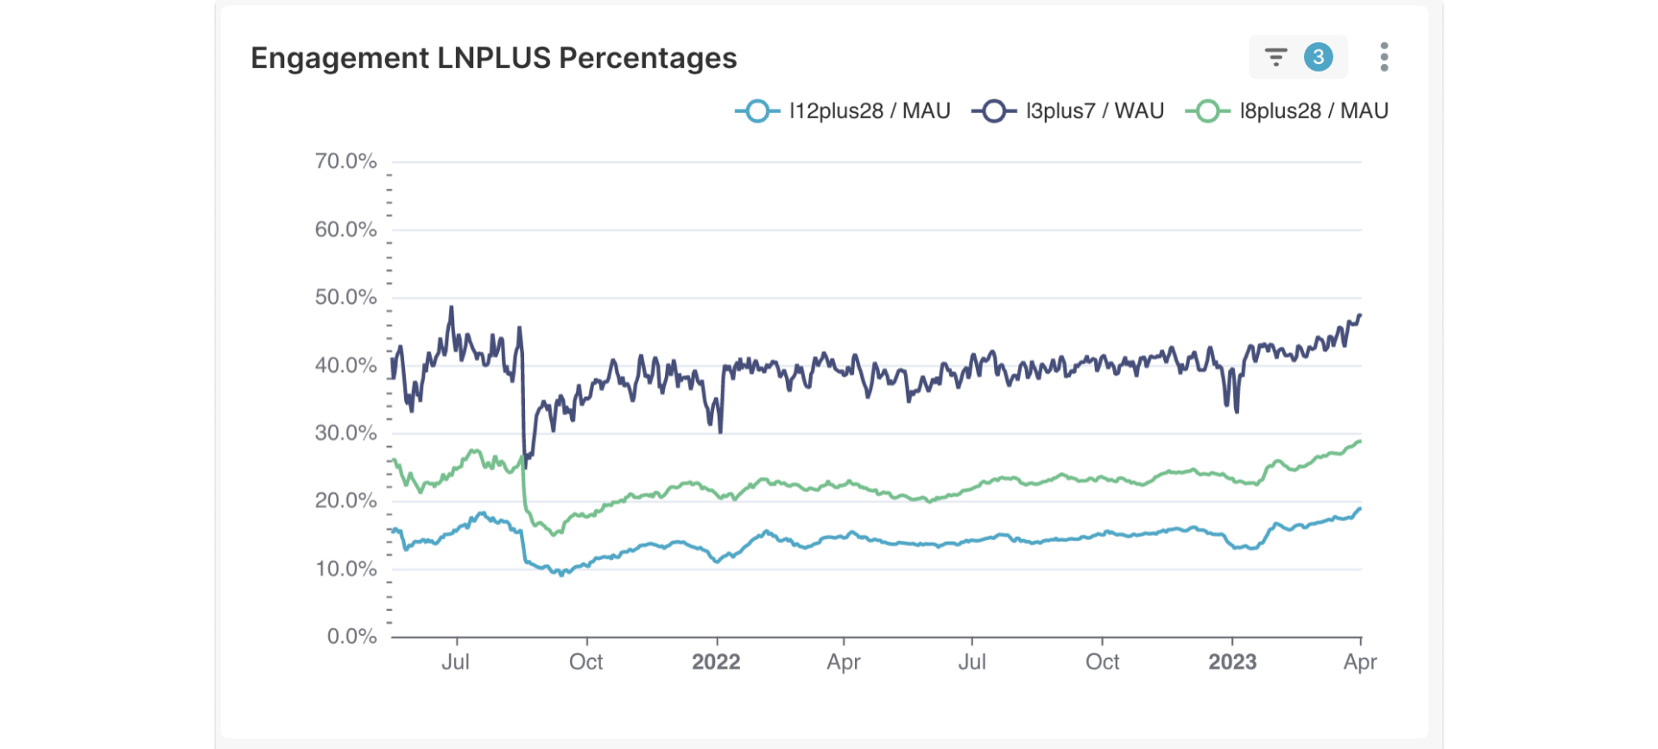Toggle the l12plus28 / MAU series label
The height and width of the screenshot is (749, 1658).
pos(869,111)
